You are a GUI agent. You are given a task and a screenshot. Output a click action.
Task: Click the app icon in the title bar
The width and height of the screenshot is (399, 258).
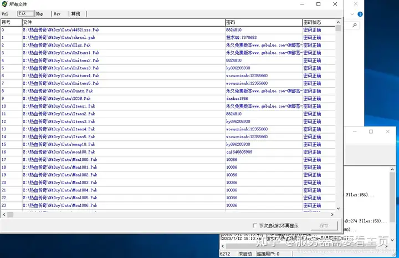tap(4, 4)
